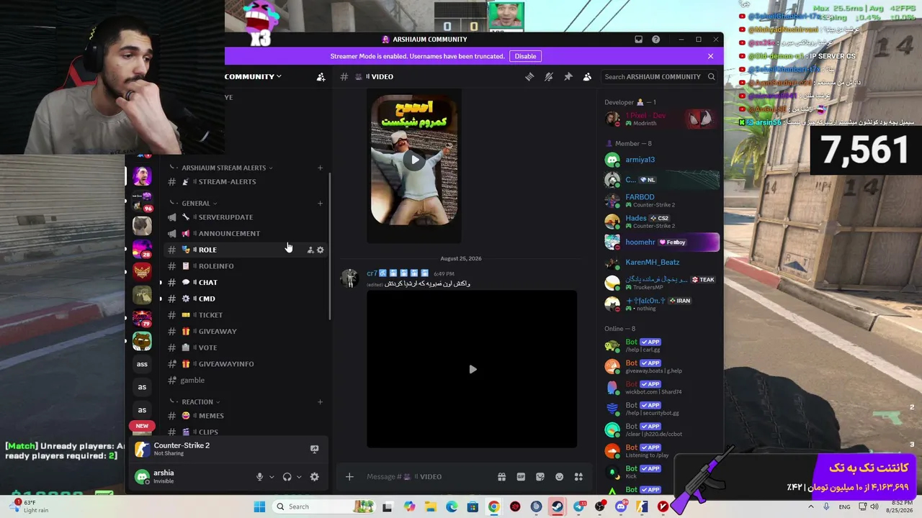Toggle the member list visibility icon
The image size is (922, 518).
coord(587,77)
